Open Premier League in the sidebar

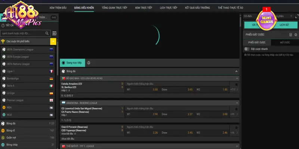pyautogui.click(x=28, y=101)
